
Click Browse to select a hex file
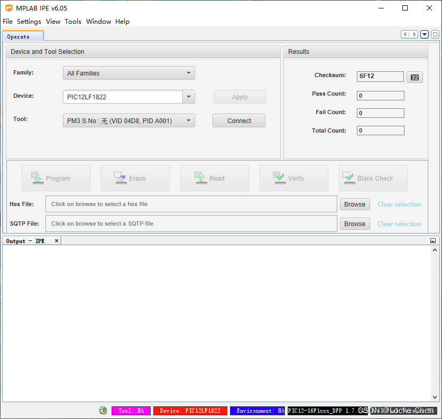point(355,204)
